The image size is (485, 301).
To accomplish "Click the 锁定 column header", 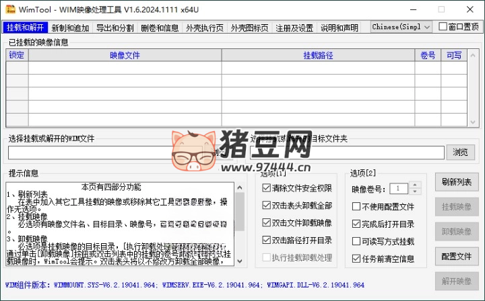I will coord(17,55).
